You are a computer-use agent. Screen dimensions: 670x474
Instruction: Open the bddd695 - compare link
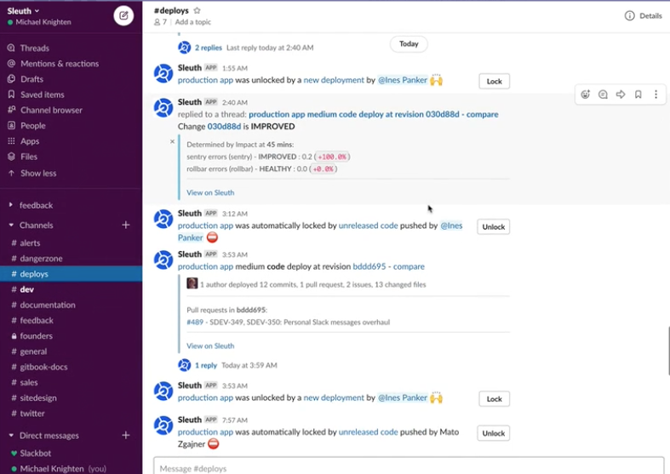coord(388,266)
